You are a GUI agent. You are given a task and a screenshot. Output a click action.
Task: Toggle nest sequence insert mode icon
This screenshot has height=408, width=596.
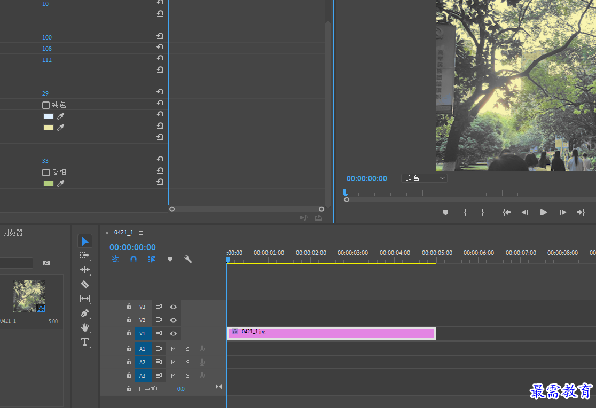pos(115,259)
